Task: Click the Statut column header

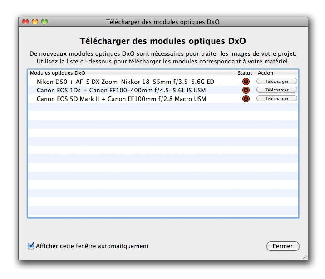Action: (x=246, y=73)
